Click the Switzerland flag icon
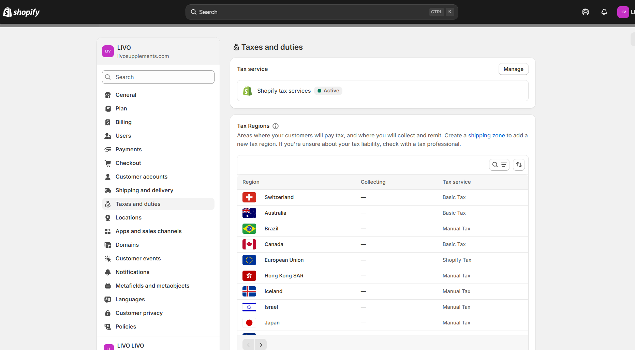 pos(249,197)
